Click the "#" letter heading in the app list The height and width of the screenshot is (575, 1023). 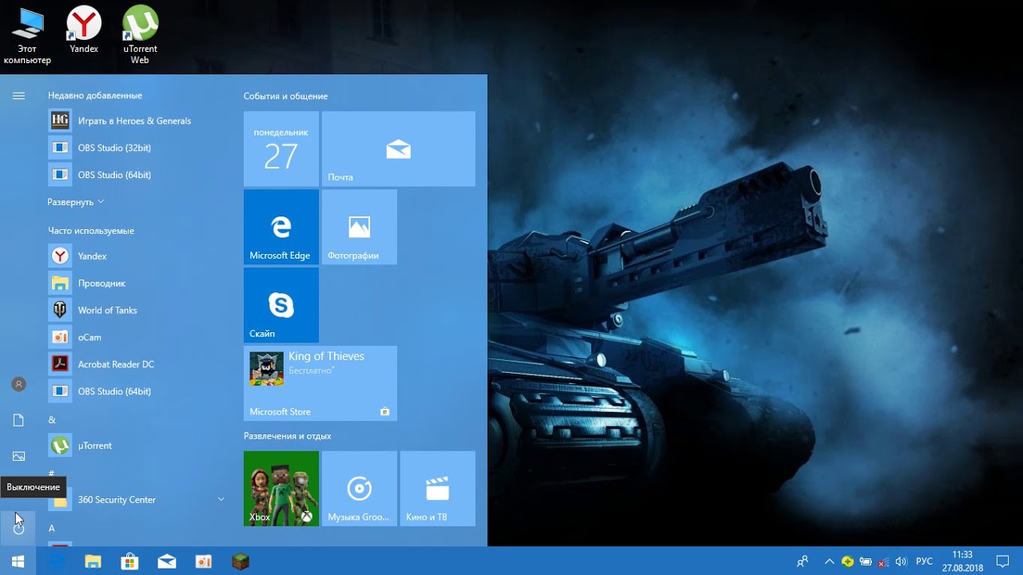[51, 474]
